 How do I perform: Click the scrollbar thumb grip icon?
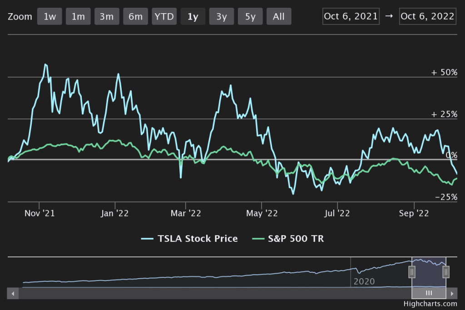tap(429, 294)
